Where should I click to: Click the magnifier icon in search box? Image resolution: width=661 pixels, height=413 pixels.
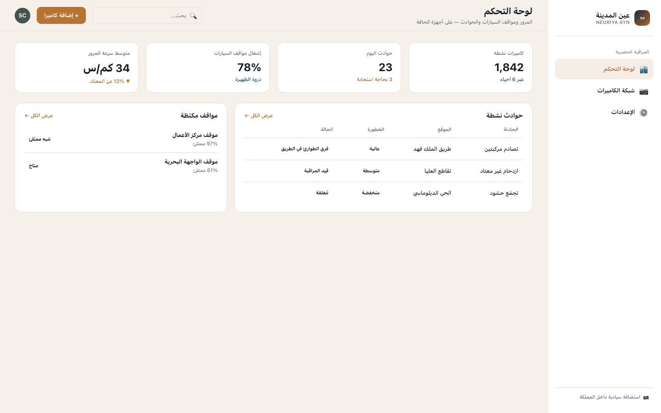pos(193,16)
